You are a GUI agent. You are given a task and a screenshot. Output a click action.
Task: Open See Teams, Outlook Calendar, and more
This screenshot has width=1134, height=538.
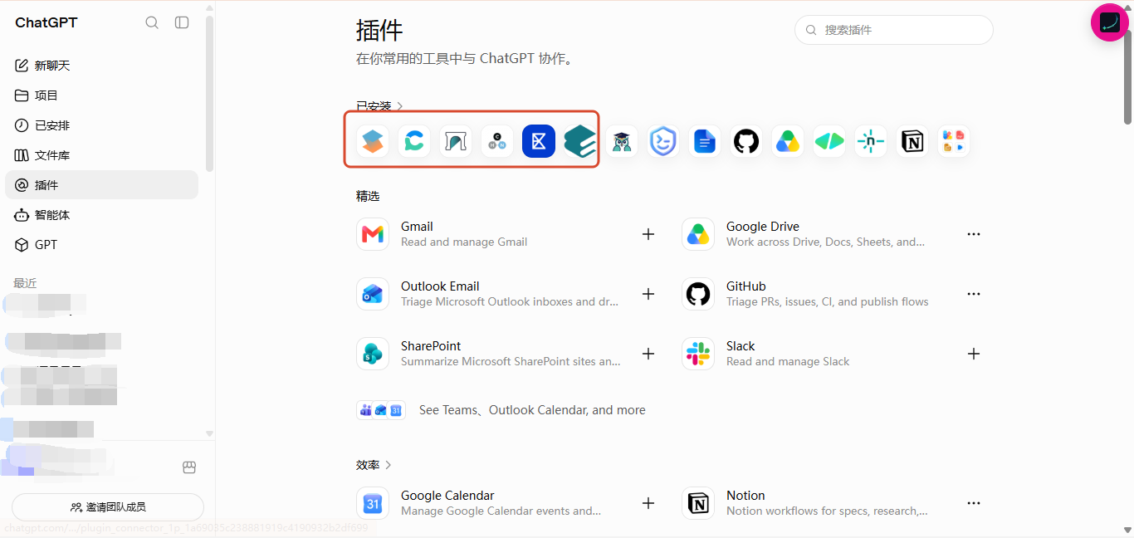[501, 410]
